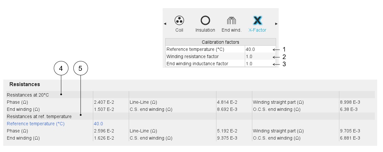The image size is (383, 152).
Task: Click callout circle number 4
Action: (61, 68)
